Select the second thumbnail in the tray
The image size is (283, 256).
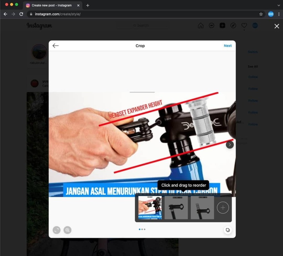click(x=176, y=207)
